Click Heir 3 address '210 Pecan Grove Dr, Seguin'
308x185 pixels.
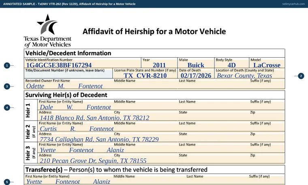(93, 161)
